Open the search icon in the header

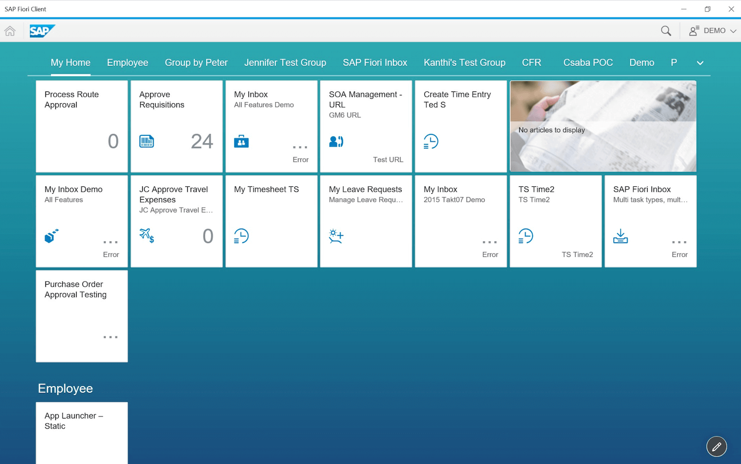point(665,31)
